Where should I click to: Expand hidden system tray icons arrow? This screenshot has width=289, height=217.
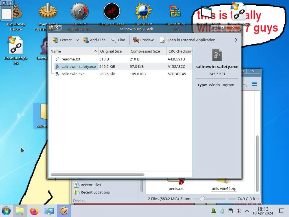coord(247,211)
